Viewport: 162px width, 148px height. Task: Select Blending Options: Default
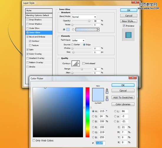click(x=39, y=16)
